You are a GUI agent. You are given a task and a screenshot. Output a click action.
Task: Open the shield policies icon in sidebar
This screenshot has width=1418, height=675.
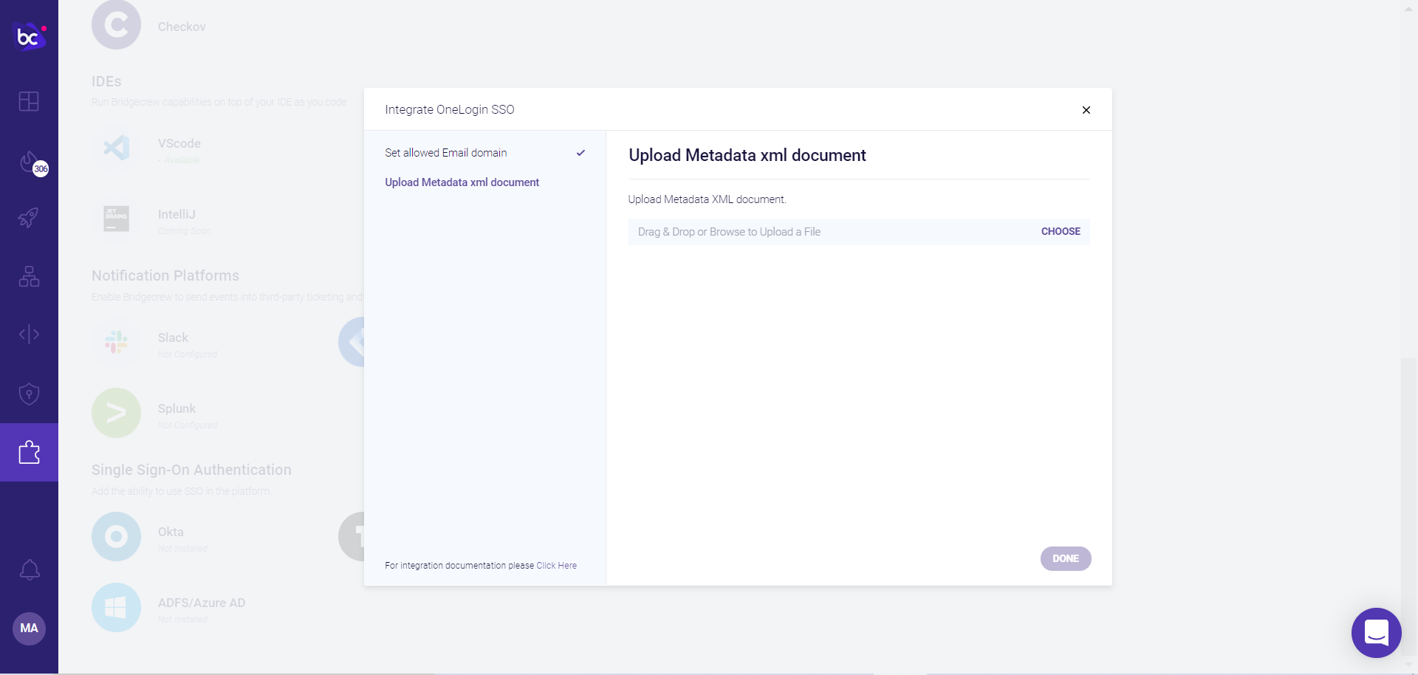pyautogui.click(x=29, y=394)
